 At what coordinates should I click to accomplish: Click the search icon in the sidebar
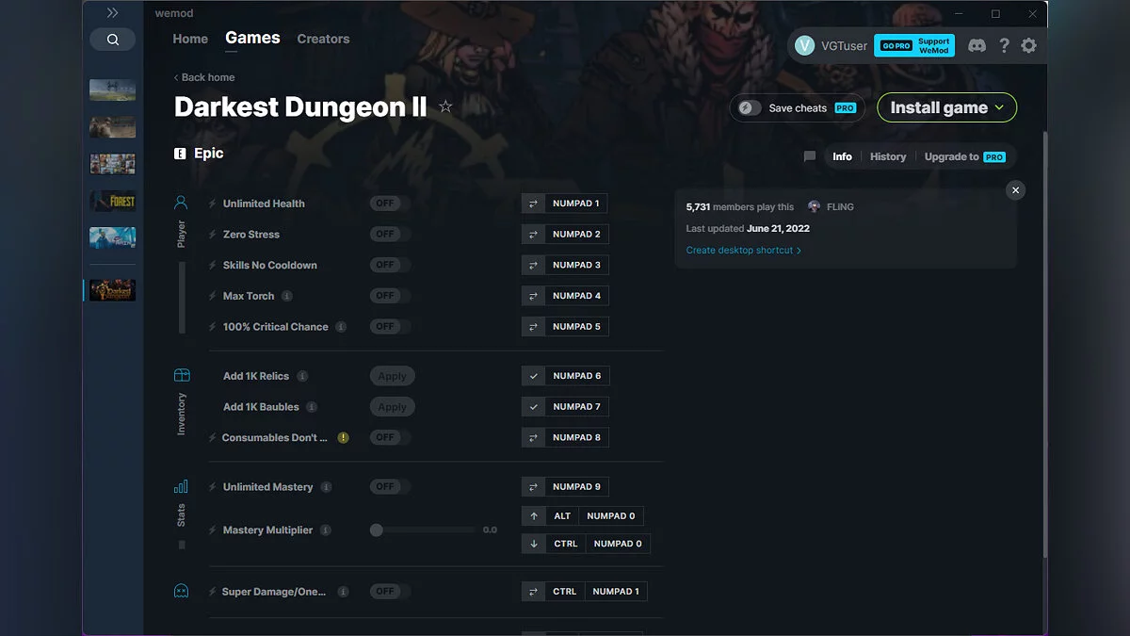[x=112, y=40]
